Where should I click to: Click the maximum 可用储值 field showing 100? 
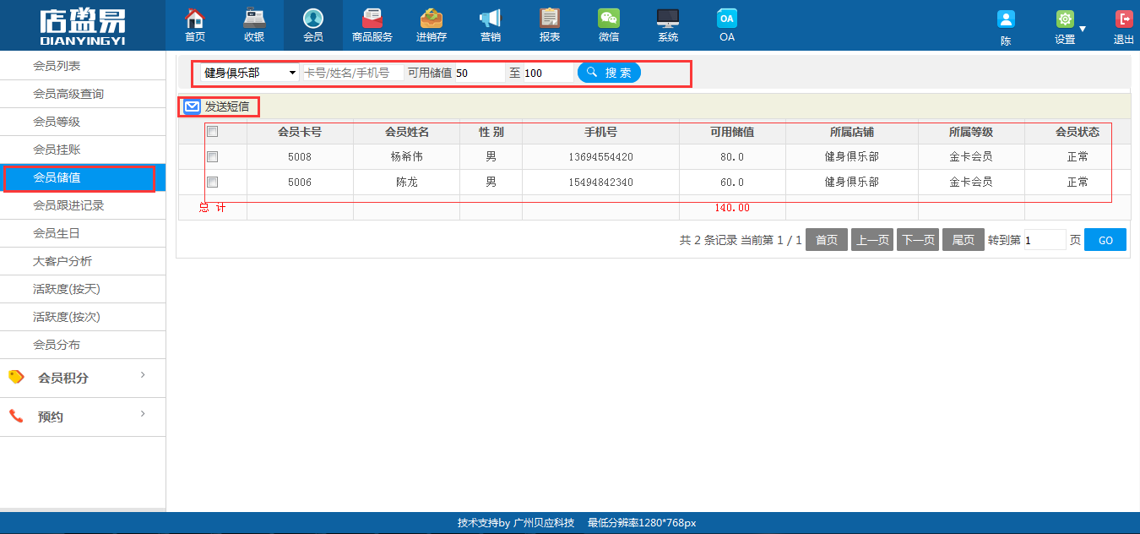548,73
